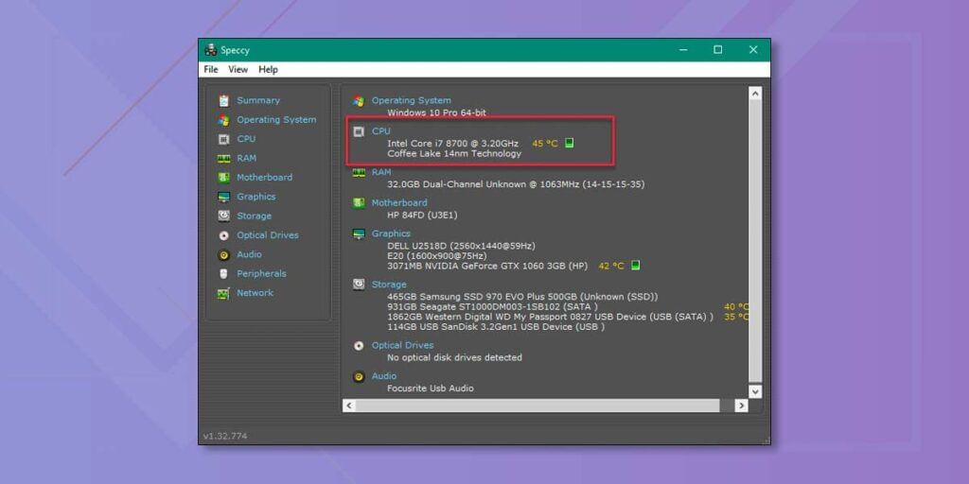This screenshot has height=484, width=969.
Task: Click the horizontal scrollbar right arrow
Action: pyautogui.click(x=741, y=406)
